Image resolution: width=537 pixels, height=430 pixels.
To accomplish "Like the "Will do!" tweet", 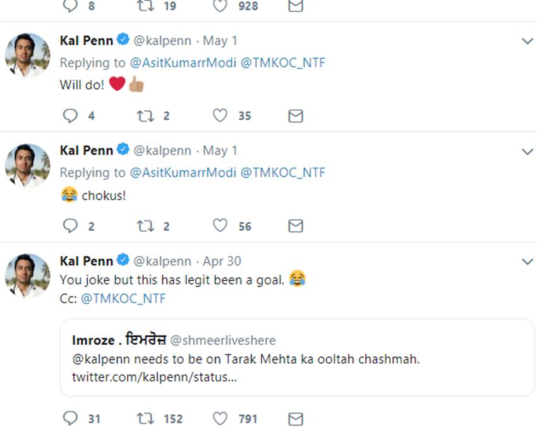I will tap(220, 116).
